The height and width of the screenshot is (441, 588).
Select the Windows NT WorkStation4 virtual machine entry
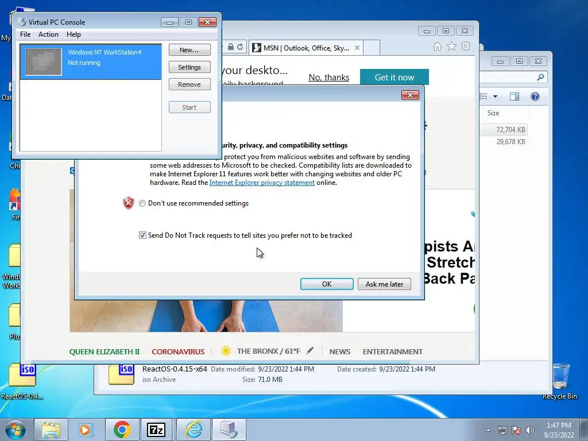click(91, 62)
